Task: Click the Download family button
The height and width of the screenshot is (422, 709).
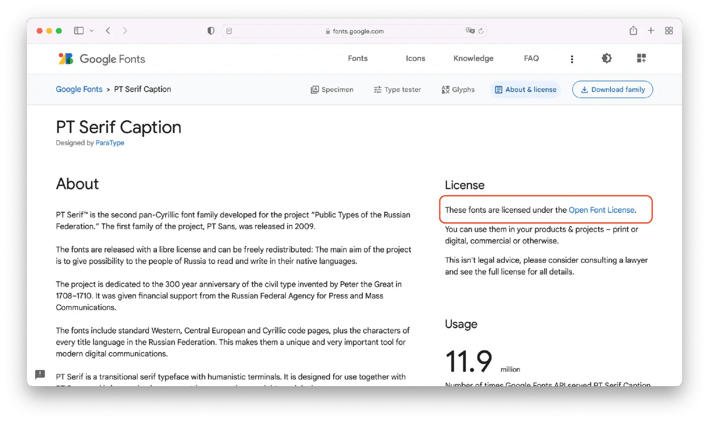Action: (x=612, y=89)
